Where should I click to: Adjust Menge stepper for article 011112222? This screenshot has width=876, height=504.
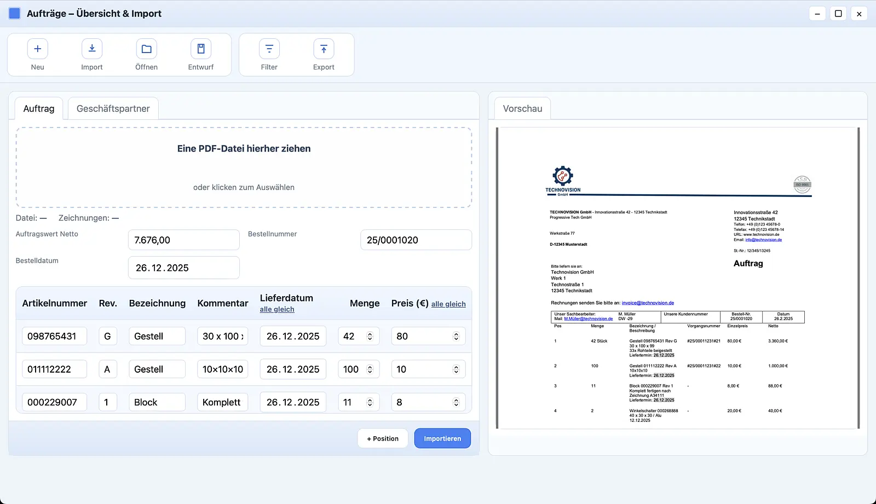point(370,369)
